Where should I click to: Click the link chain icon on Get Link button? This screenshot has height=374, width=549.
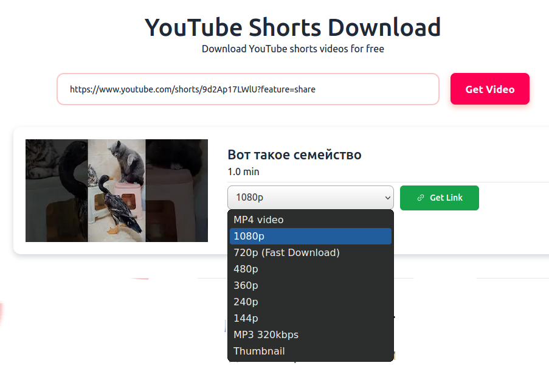(x=421, y=198)
